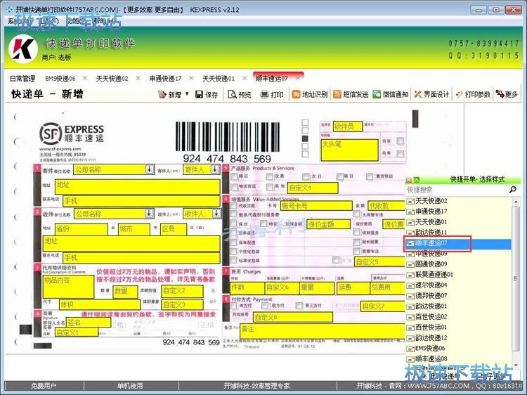Click the 快捷搜索 search field
The height and width of the screenshot is (395, 527).
coord(456,190)
